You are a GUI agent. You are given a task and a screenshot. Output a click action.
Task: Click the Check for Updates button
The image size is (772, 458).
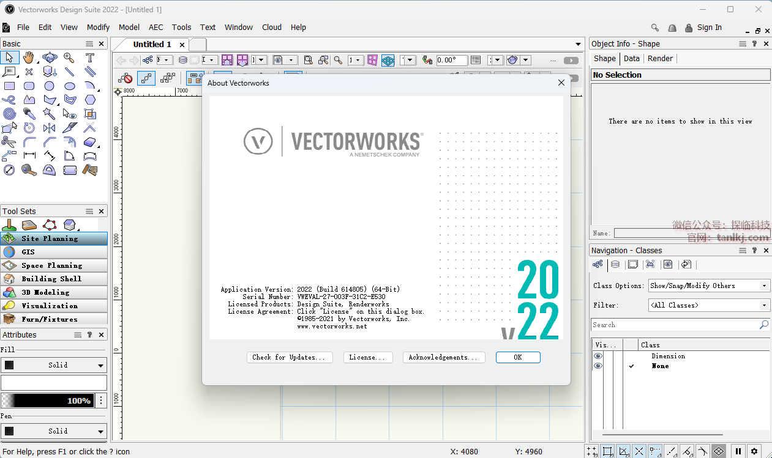click(292, 357)
